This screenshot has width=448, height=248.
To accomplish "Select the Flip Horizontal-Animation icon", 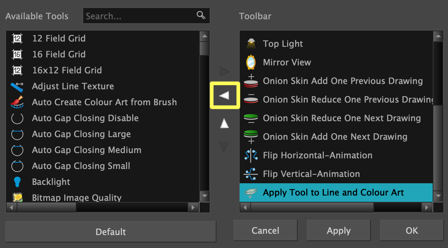I will [251, 155].
